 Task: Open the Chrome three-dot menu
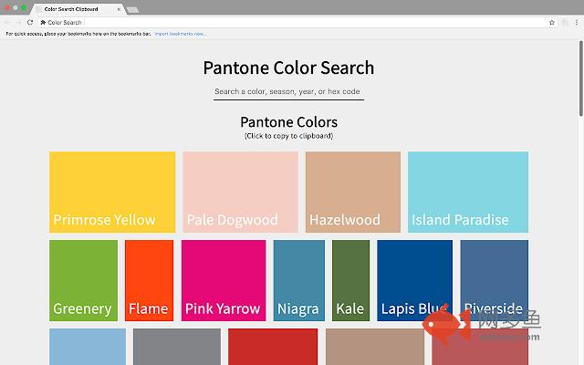pos(577,22)
